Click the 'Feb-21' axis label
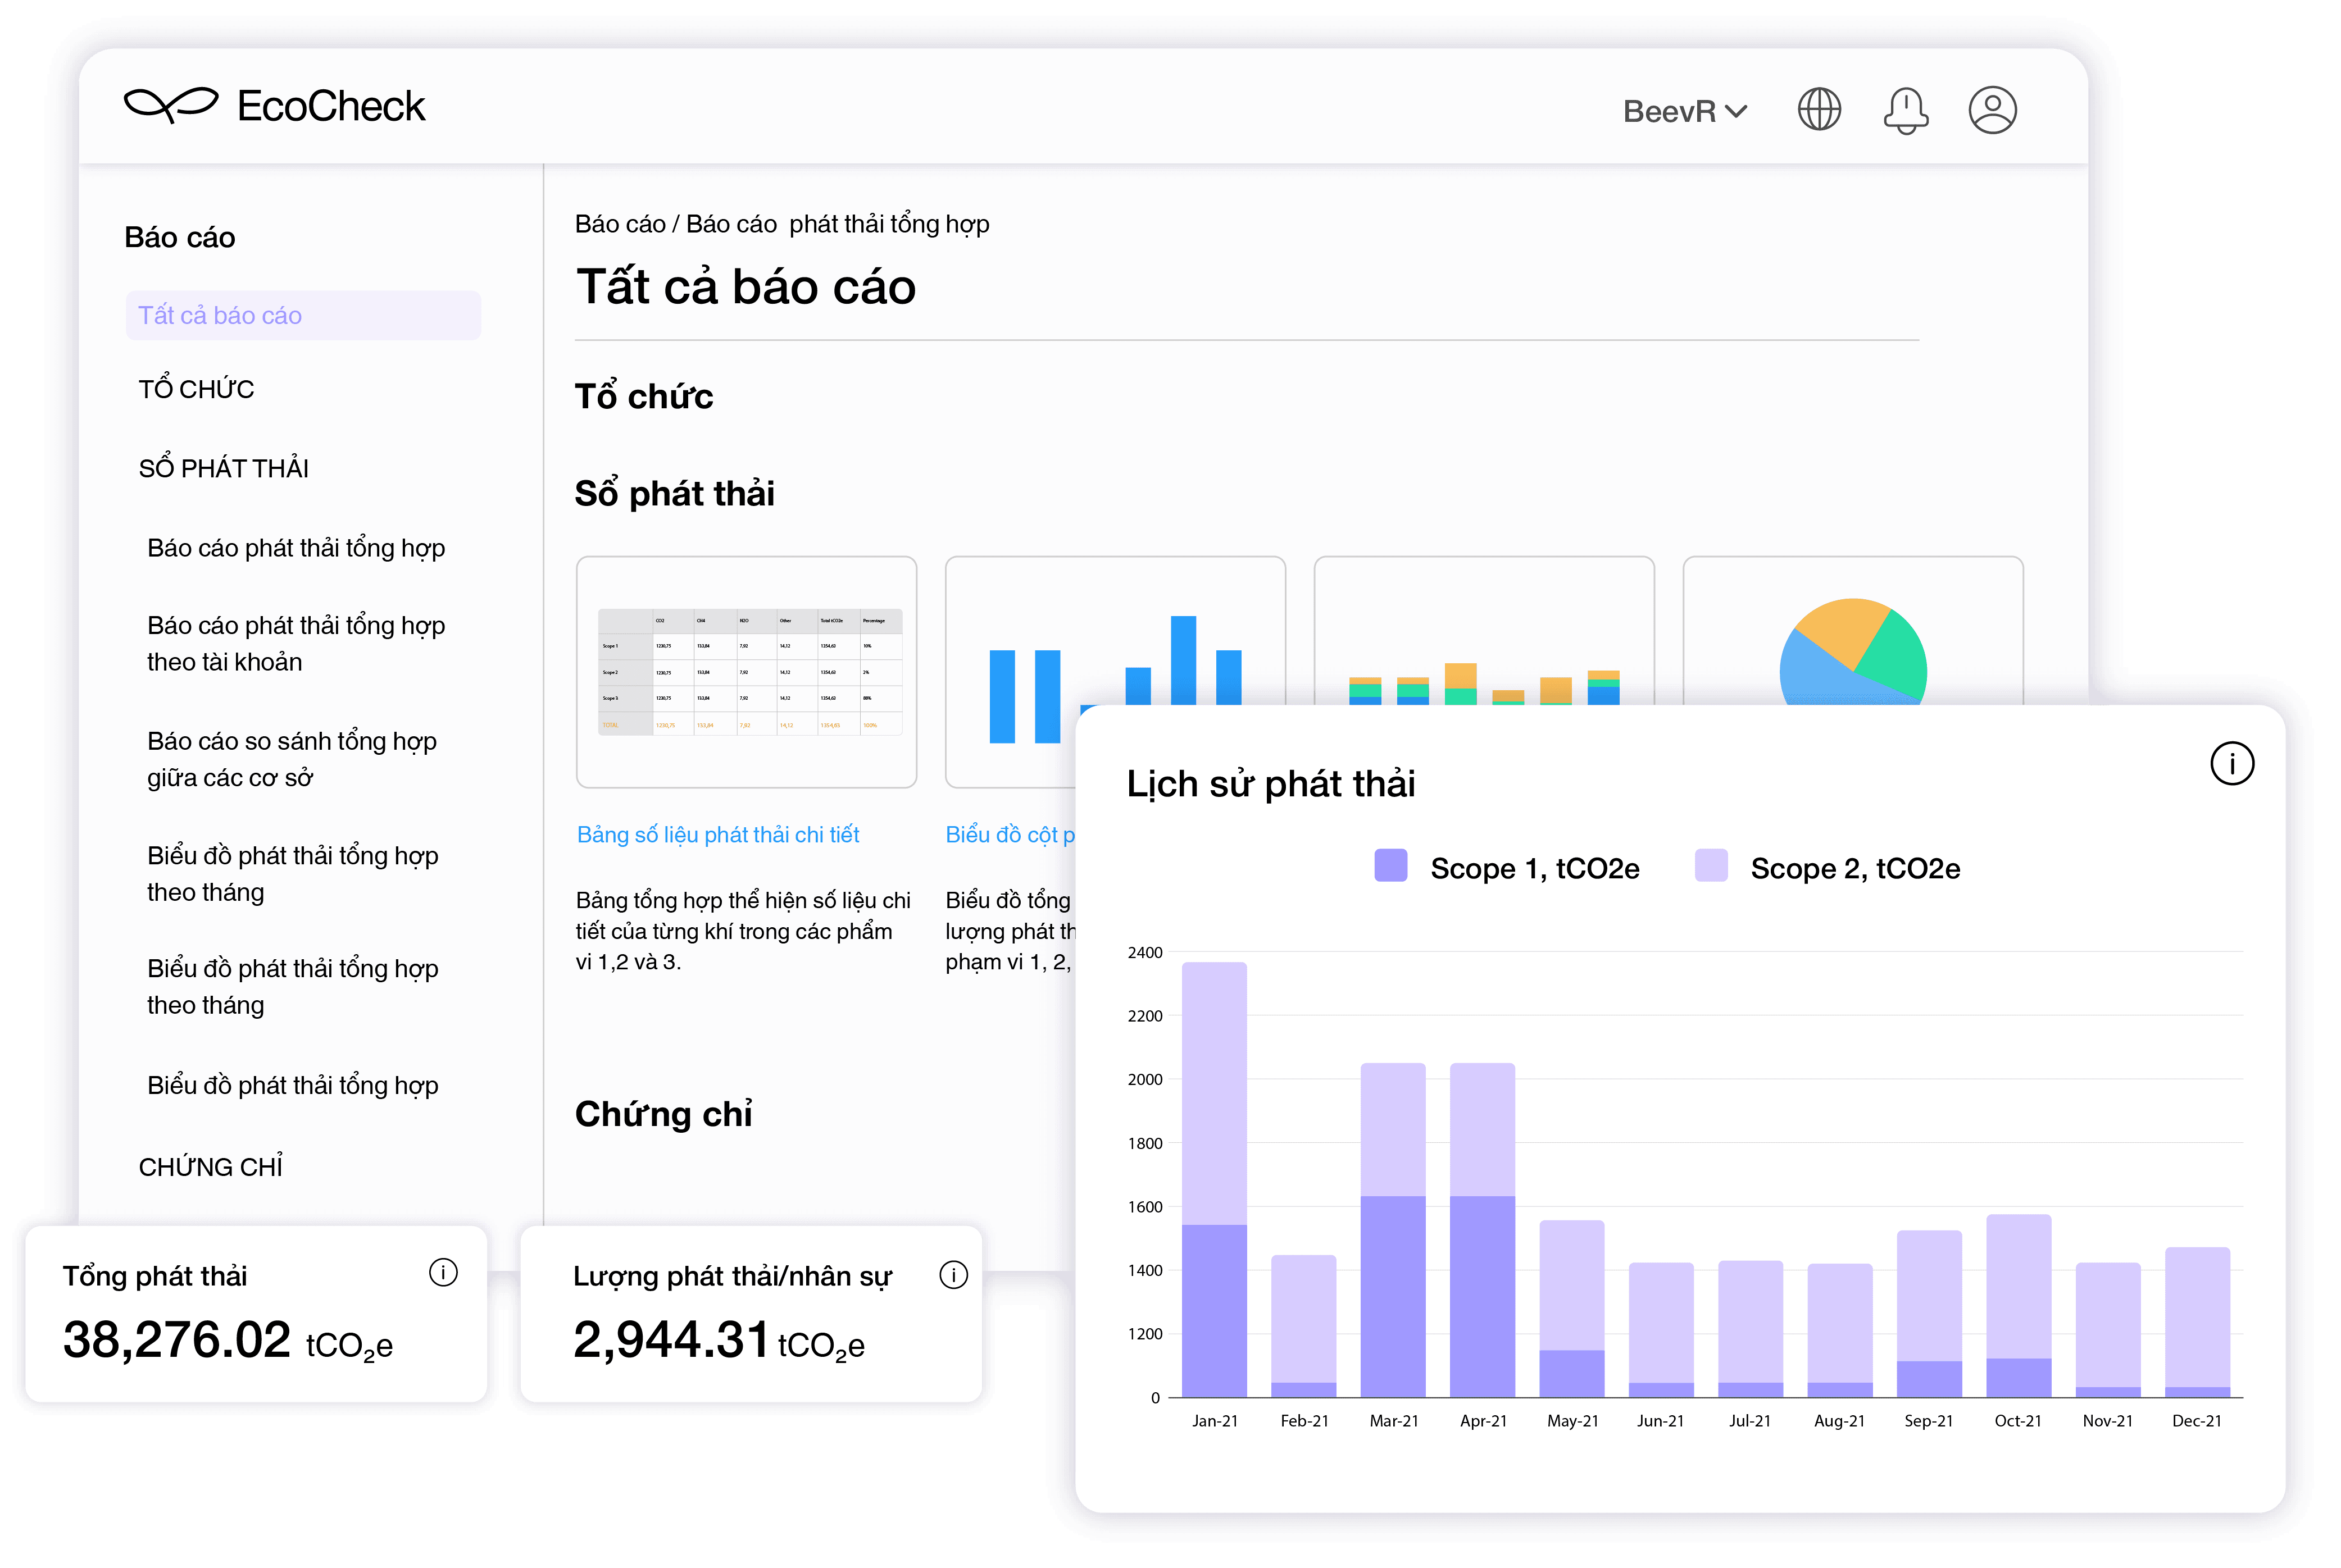This screenshot has height=1568, width=2341. tap(1303, 1420)
